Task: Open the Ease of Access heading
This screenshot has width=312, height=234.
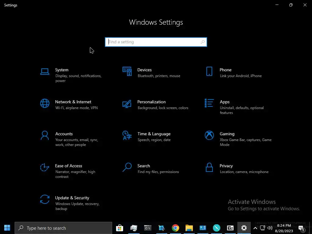Action: point(69,166)
